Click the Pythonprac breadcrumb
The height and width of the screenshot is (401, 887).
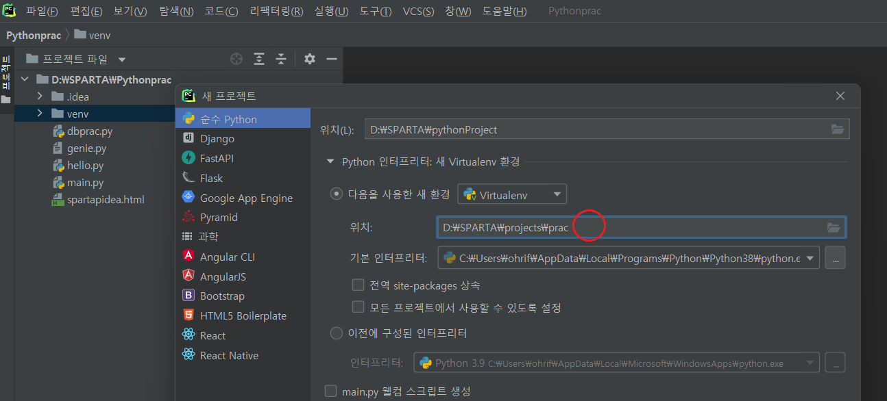coord(34,35)
